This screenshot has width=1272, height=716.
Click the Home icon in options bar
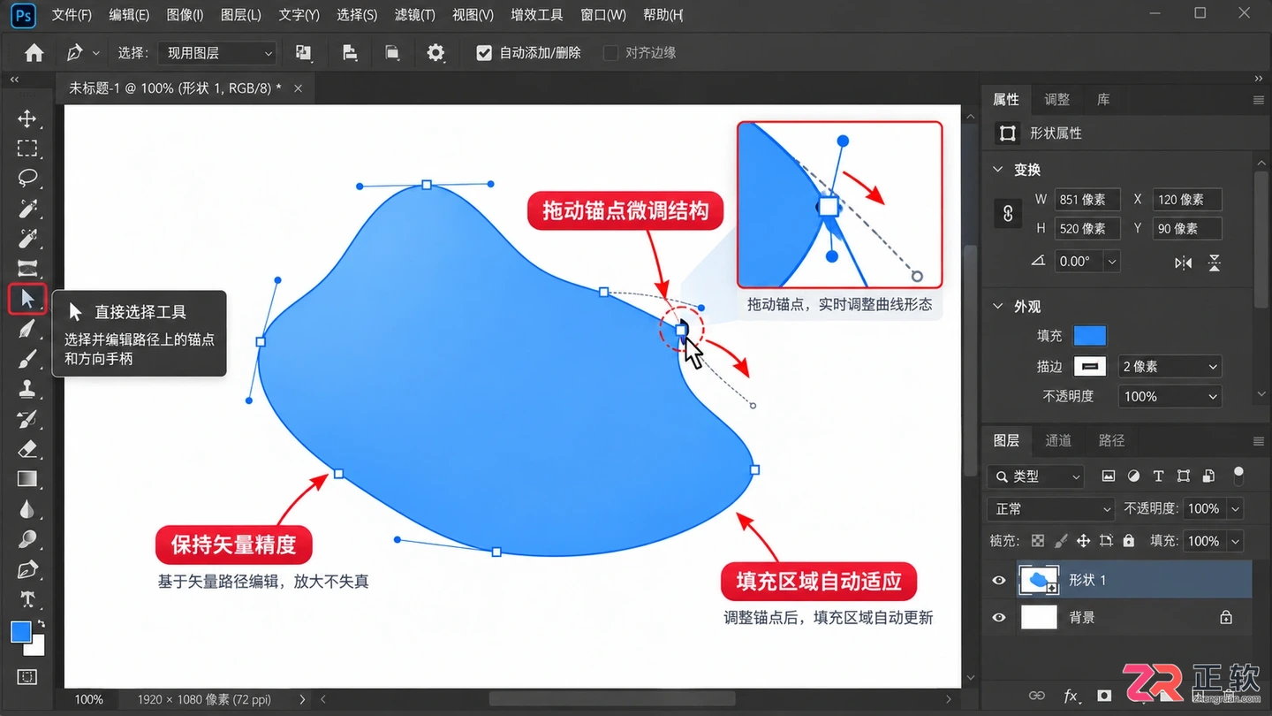click(34, 53)
